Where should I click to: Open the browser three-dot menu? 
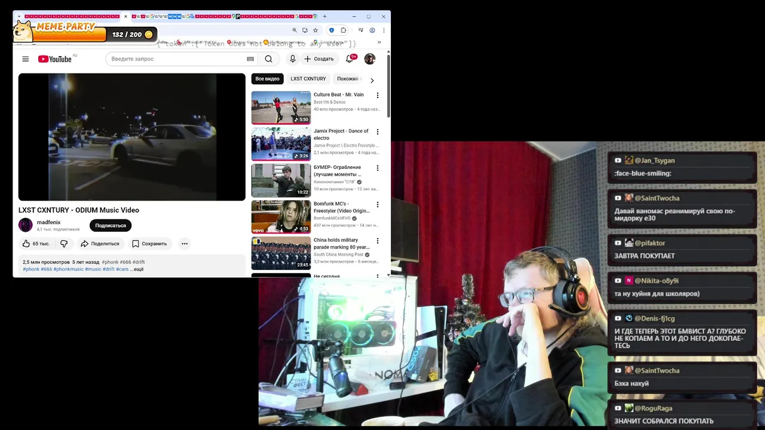pos(384,30)
